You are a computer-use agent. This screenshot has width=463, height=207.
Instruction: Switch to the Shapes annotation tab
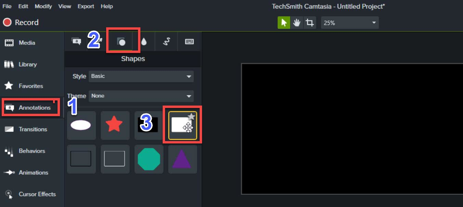point(121,42)
